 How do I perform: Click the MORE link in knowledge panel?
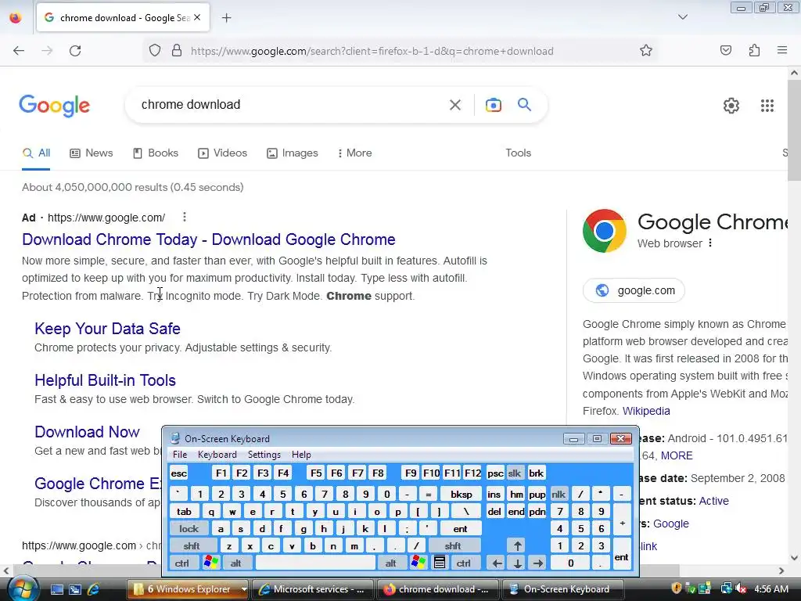[677, 455]
